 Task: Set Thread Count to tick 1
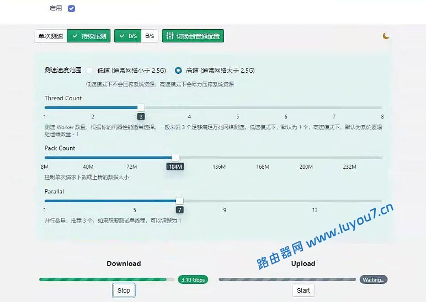click(45, 117)
